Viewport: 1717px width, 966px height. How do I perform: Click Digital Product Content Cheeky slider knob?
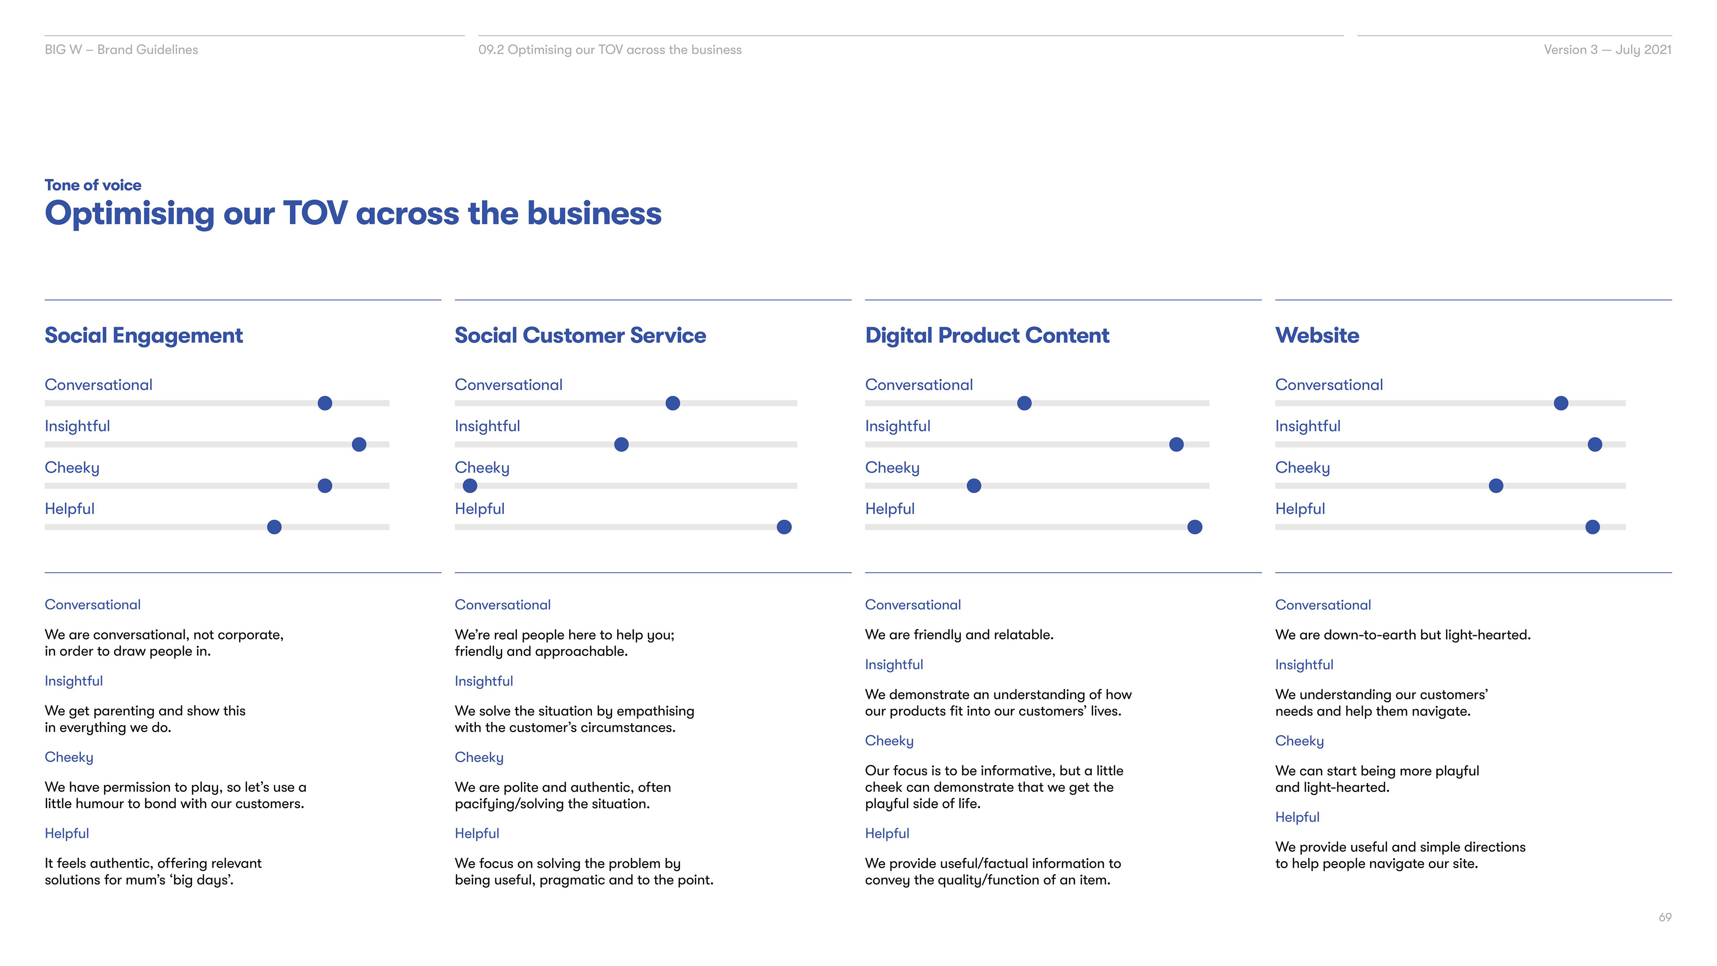(974, 486)
